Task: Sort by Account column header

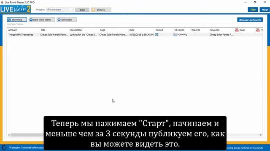Action: (12, 30)
